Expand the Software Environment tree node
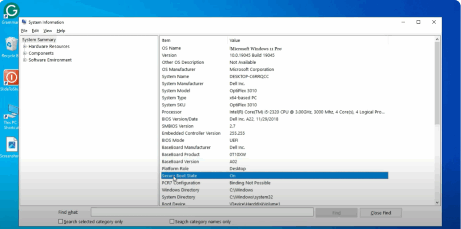Viewport: 461px width, 229px height. pos(25,60)
